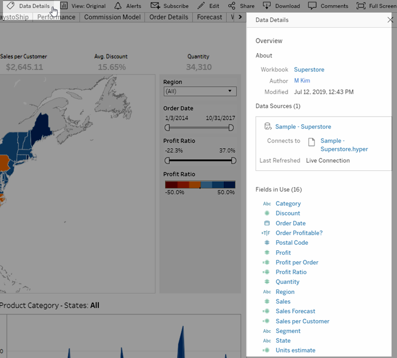The height and width of the screenshot is (358, 397).
Task: Click the Order Profitable? field link
Action: point(299,233)
